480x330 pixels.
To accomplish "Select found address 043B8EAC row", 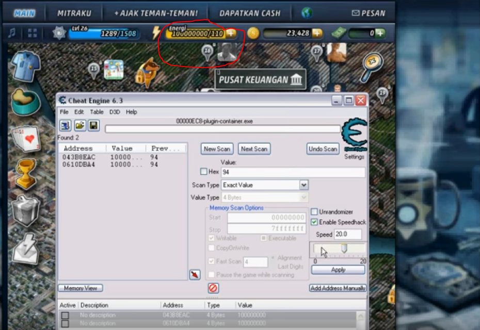I will 122,157.
